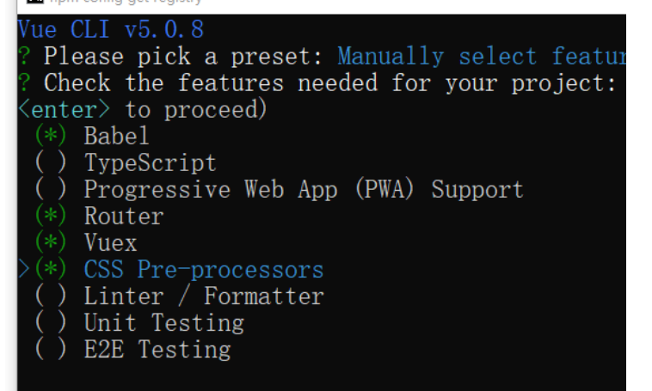The image size is (652, 391).
Task: Select the Router feature label
Action: [124, 216]
